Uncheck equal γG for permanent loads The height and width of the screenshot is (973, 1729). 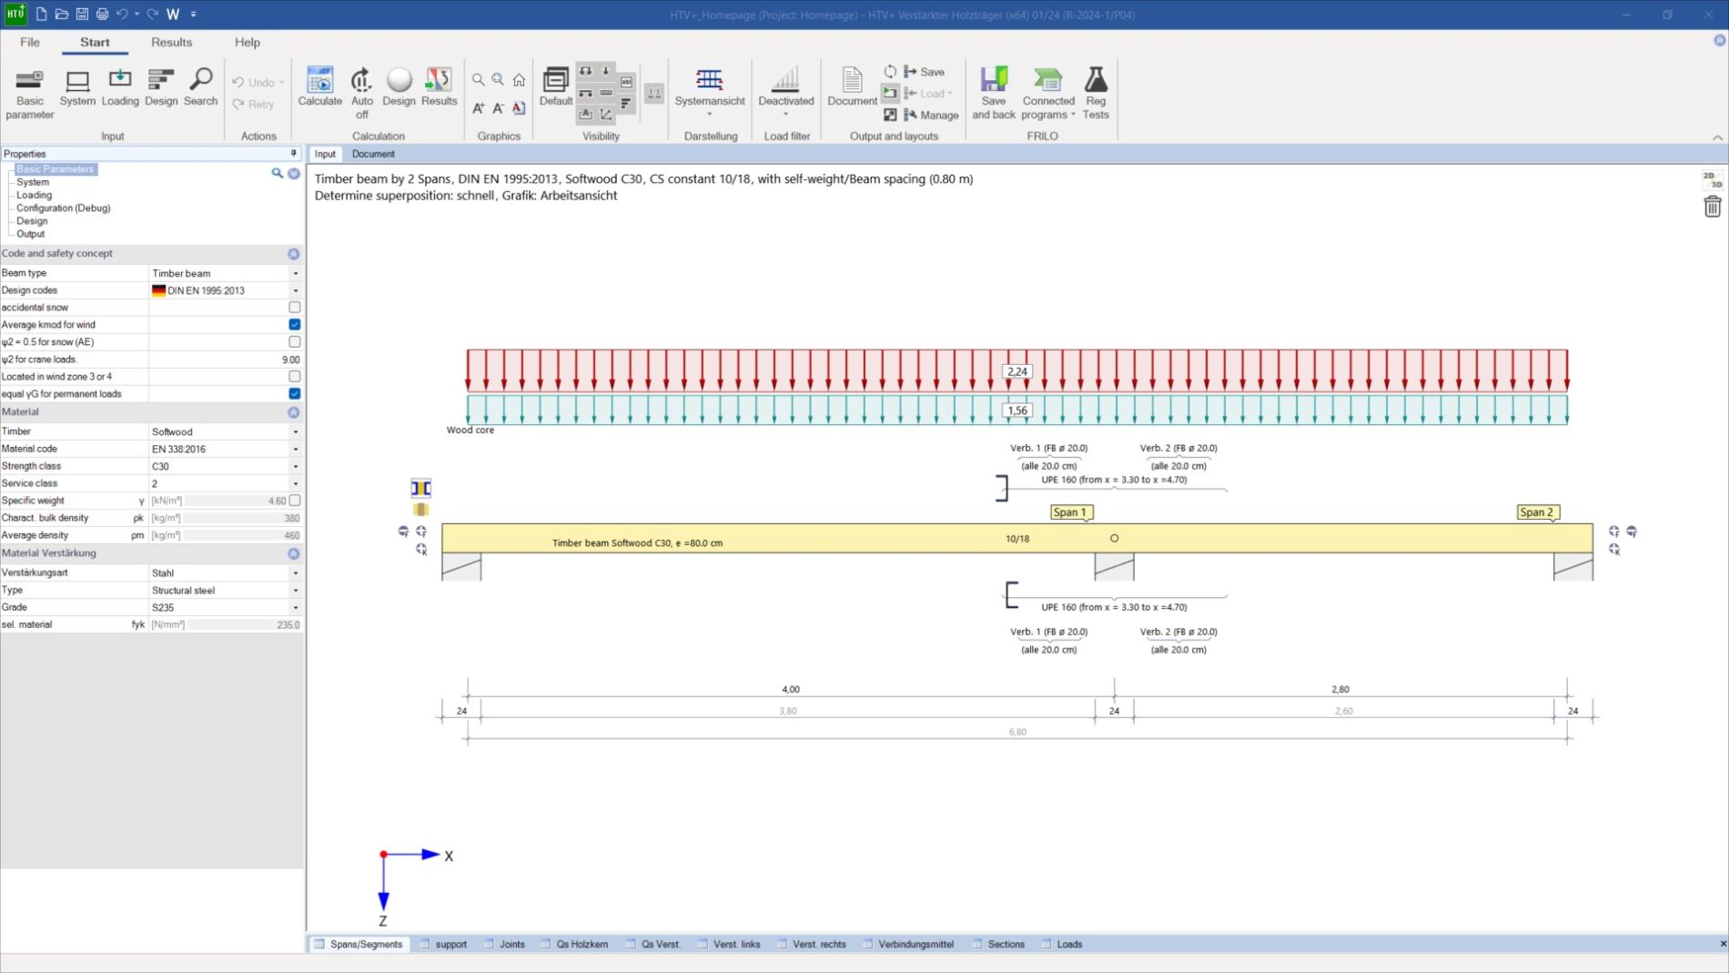tap(293, 393)
